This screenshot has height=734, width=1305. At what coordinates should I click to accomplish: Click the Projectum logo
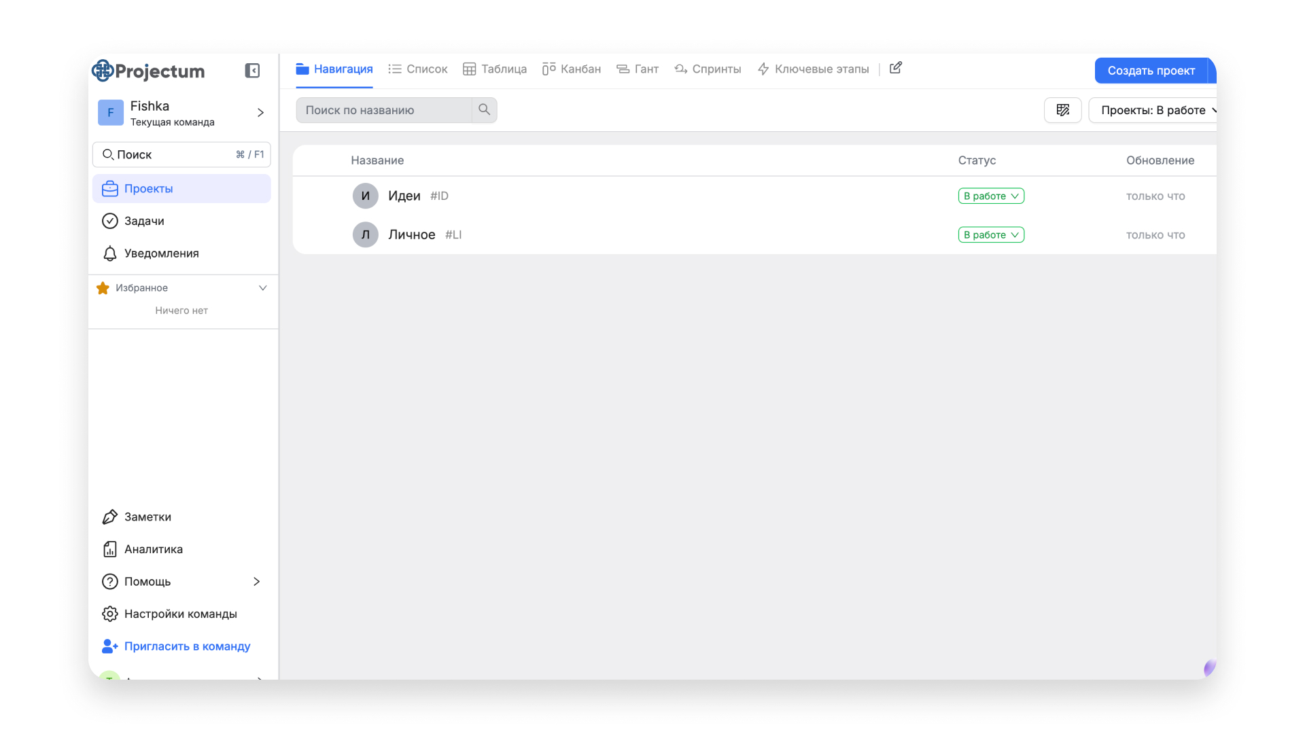149,71
